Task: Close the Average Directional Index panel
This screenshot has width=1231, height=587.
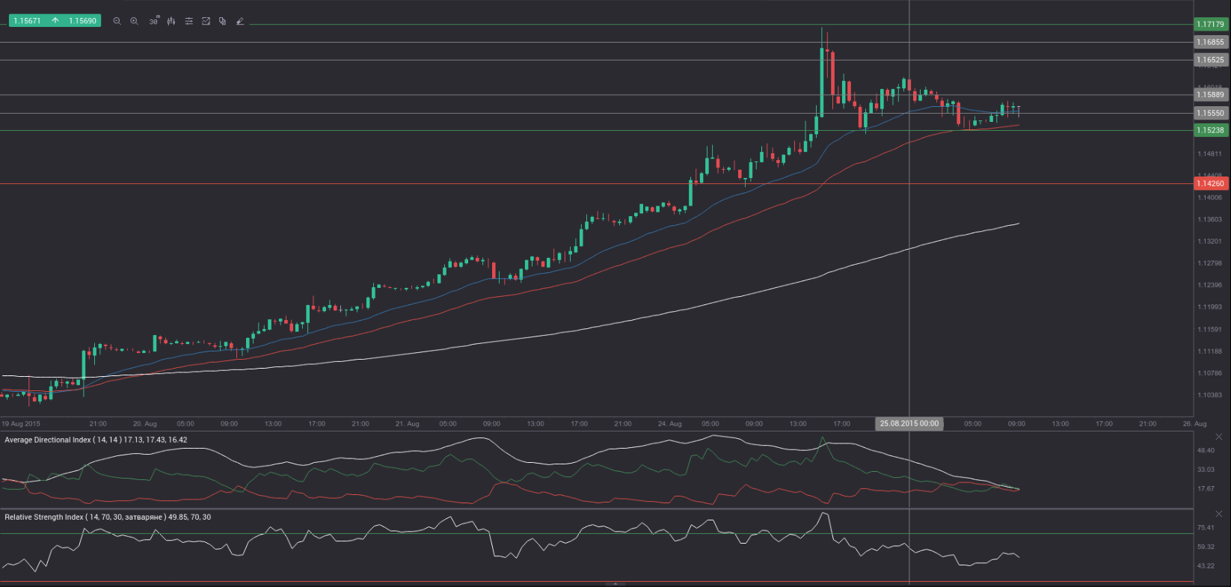Action: point(1218,437)
